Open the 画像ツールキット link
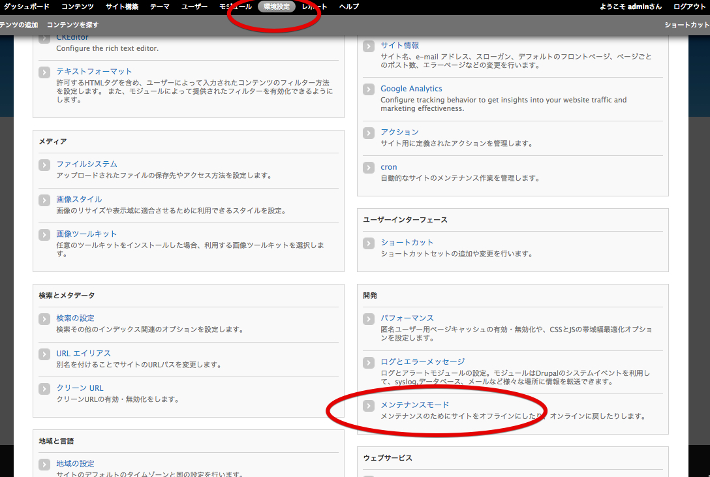 point(86,234)
